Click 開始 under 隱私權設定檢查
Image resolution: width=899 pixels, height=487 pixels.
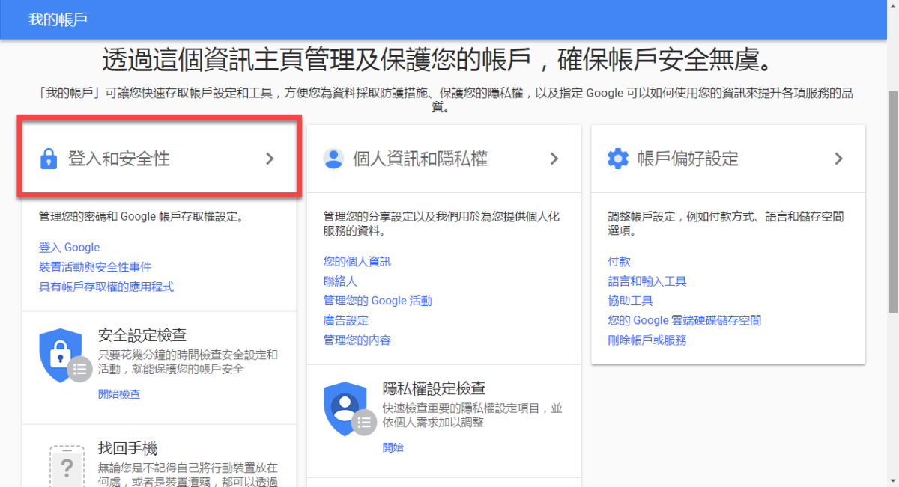[x=393, y=447]
